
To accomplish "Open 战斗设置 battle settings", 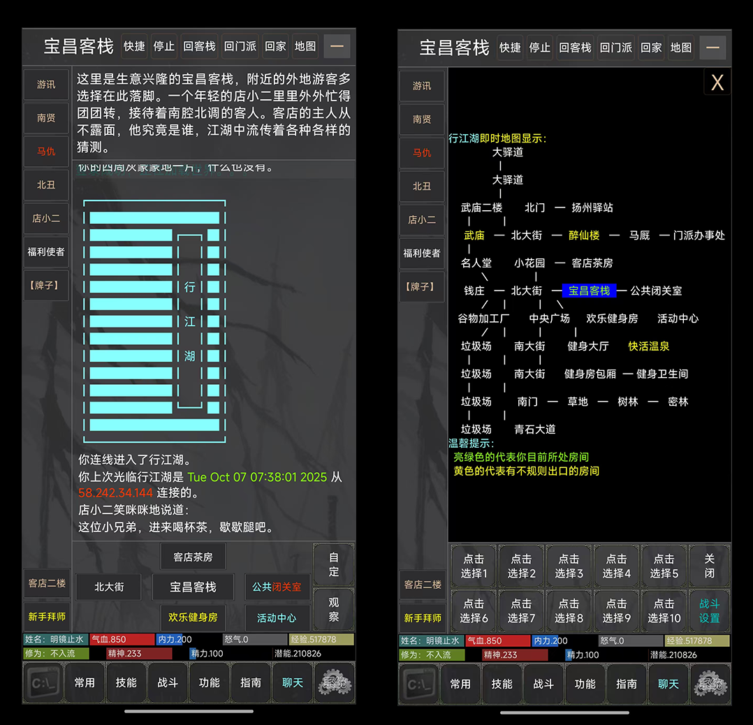I will point(710,610).
